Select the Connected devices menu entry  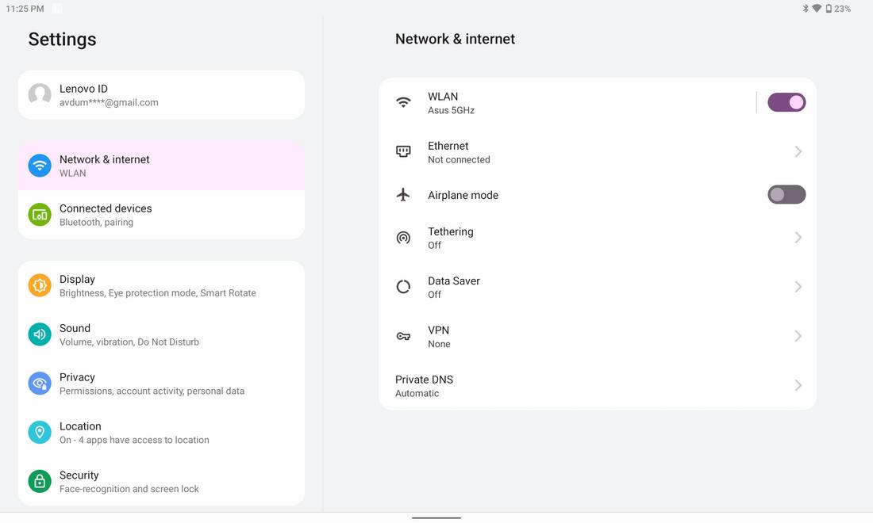[x=161, y=215]
